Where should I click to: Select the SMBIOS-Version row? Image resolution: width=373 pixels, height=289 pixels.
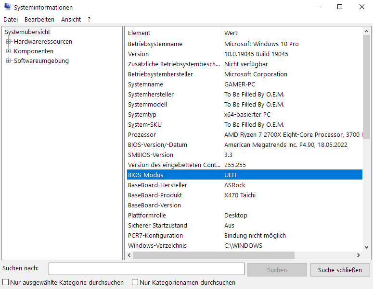tap(244, 155)
